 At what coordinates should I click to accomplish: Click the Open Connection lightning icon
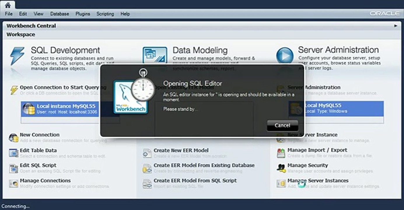tap(14, 90)
